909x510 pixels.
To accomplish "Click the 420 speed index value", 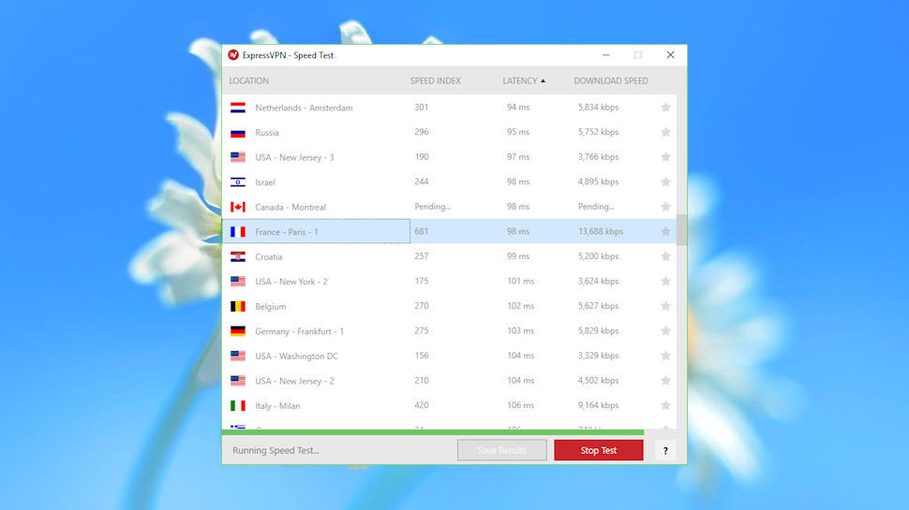I will (422, 405).
